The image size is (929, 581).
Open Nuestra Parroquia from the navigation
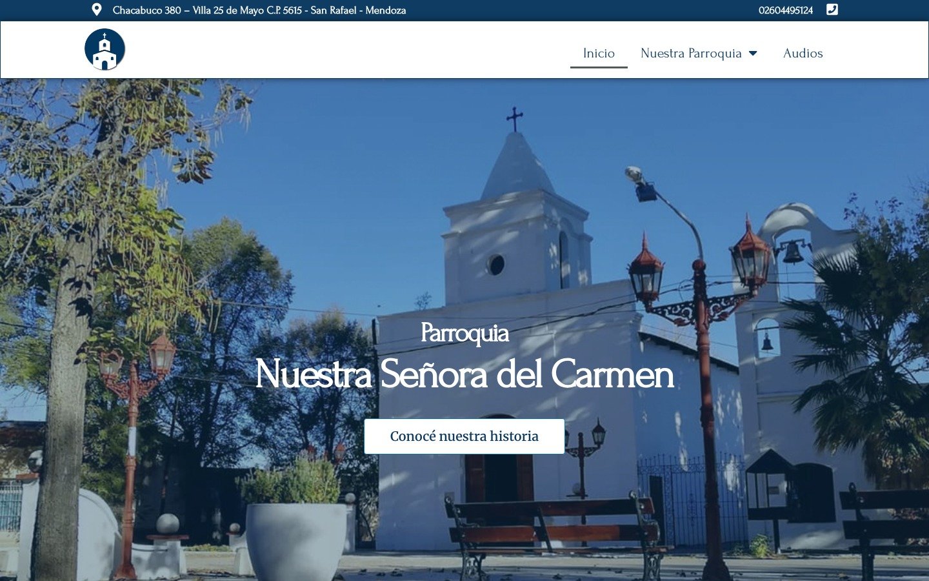pyautogui.click(x=691, y=54)
